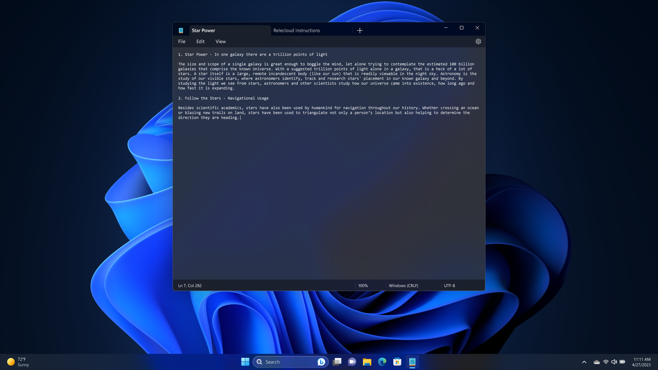658x370 pixels.
Task: Switch to the Star Power tab
Action: point(230,30)
